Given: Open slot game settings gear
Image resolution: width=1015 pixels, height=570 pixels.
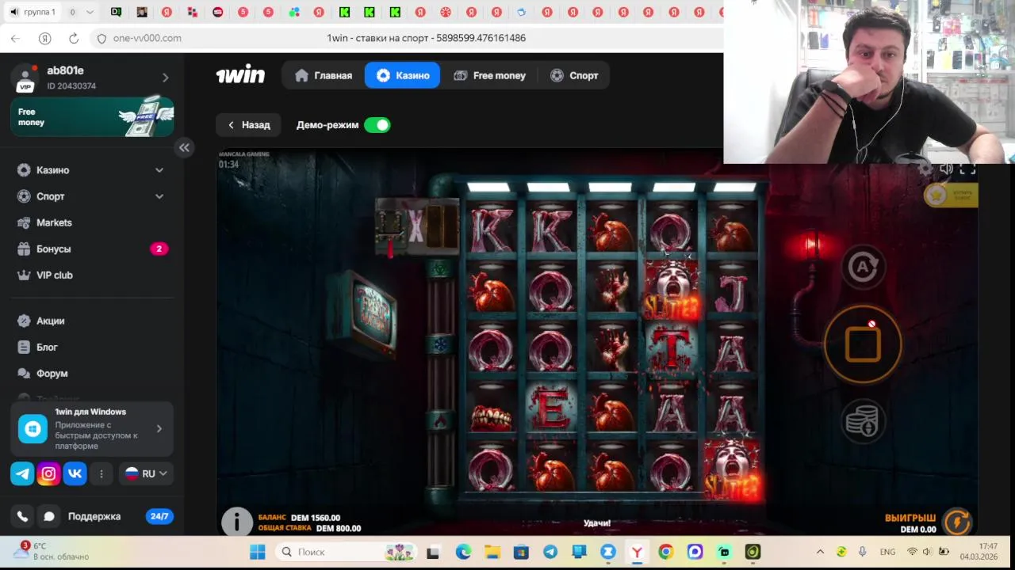Looking at the screenshot, I should pyautogui.click(x=925, y=169).
